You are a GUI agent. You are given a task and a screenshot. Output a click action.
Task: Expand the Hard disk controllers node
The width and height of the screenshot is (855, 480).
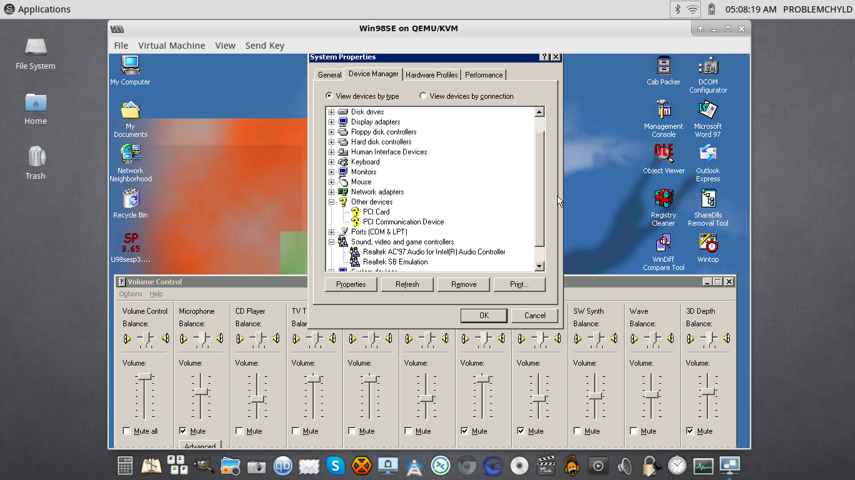(x=332, y=142)
